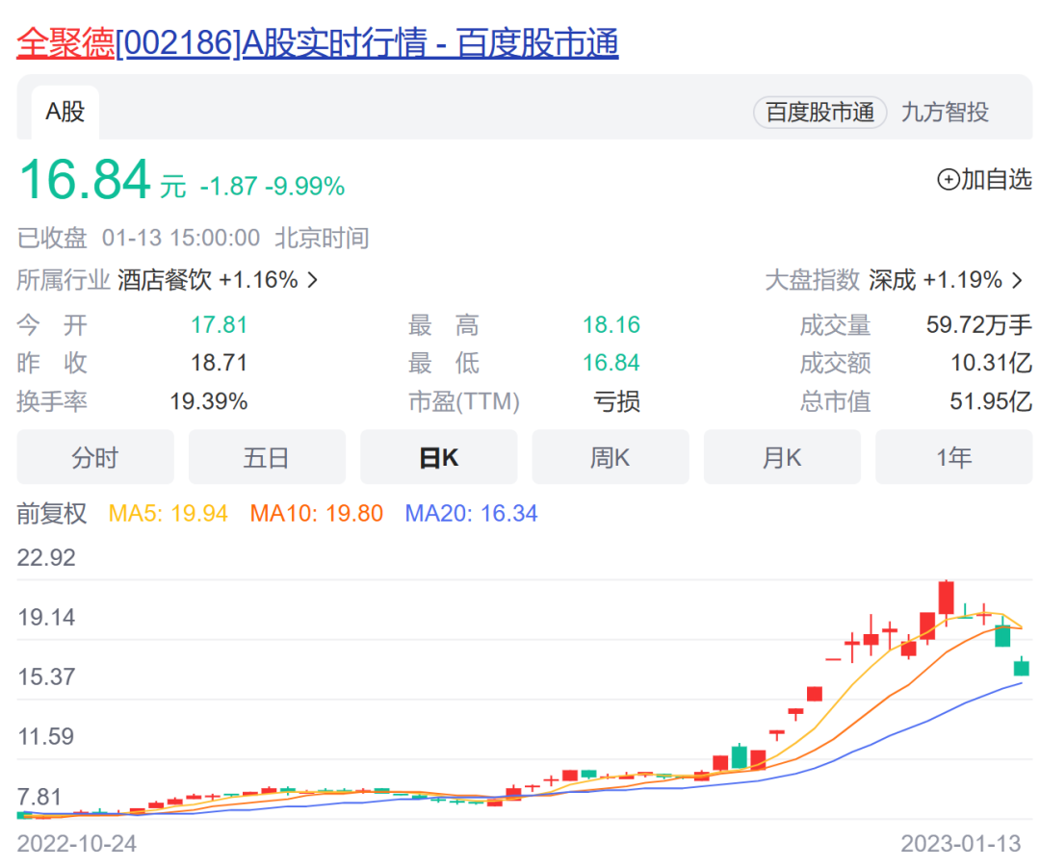Click the MA20: 16.34 legend
The image size is (1040, 867).
(x=471, y=513)
